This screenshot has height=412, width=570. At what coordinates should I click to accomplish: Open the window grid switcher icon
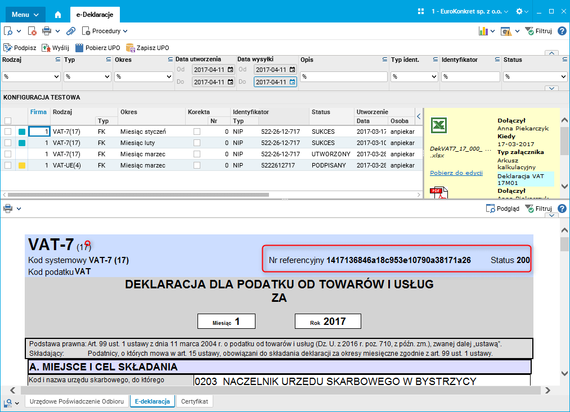421,11
